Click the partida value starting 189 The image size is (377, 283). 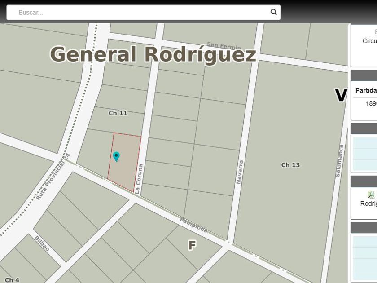coord(371,103)
